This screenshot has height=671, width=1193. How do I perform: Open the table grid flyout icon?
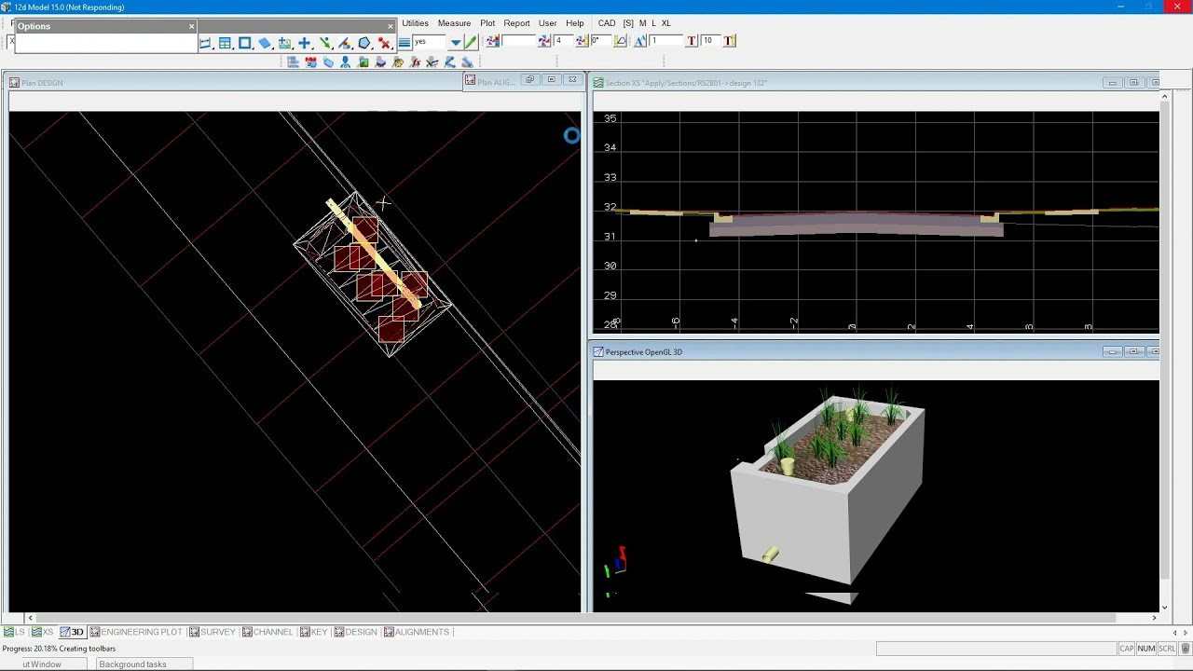pyautogui.click(x=225, y=43)
